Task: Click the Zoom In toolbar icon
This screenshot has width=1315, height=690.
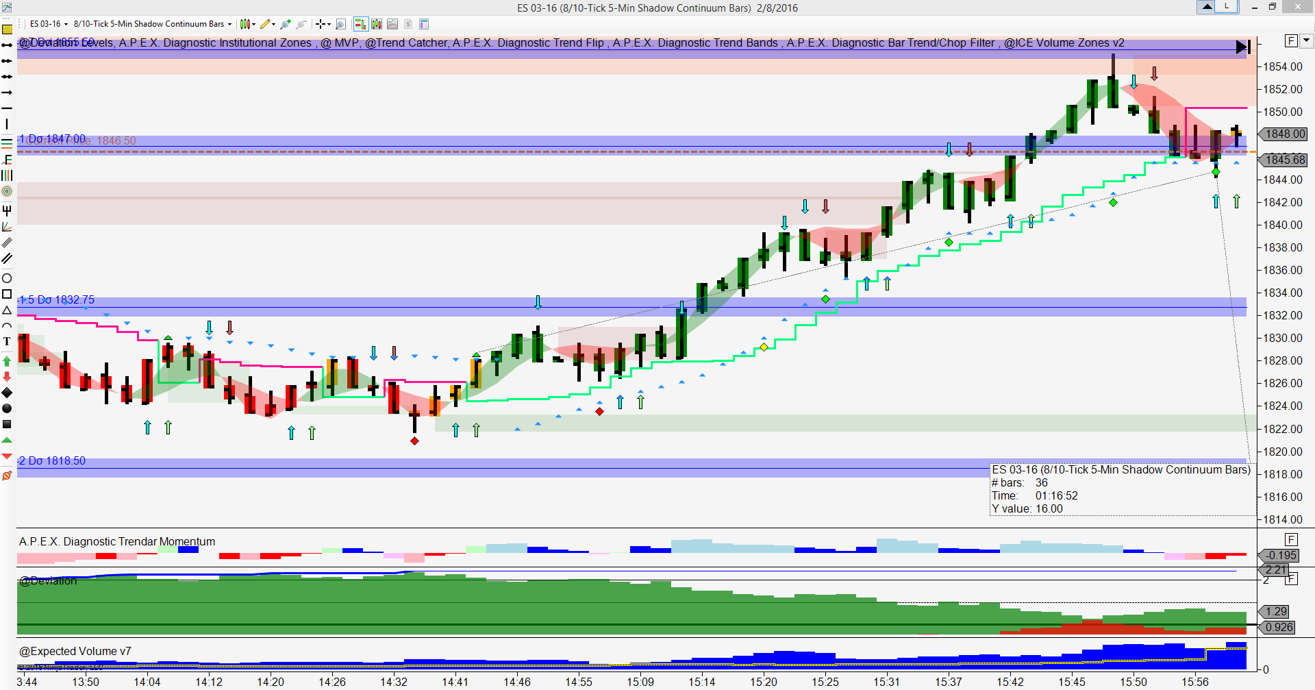Action: (x=286, y=24)
